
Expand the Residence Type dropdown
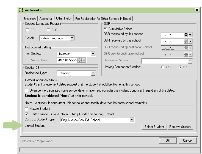coord(93,73)
